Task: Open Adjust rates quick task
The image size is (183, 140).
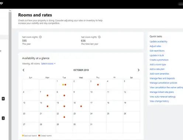Action: [x=155, y=46]
